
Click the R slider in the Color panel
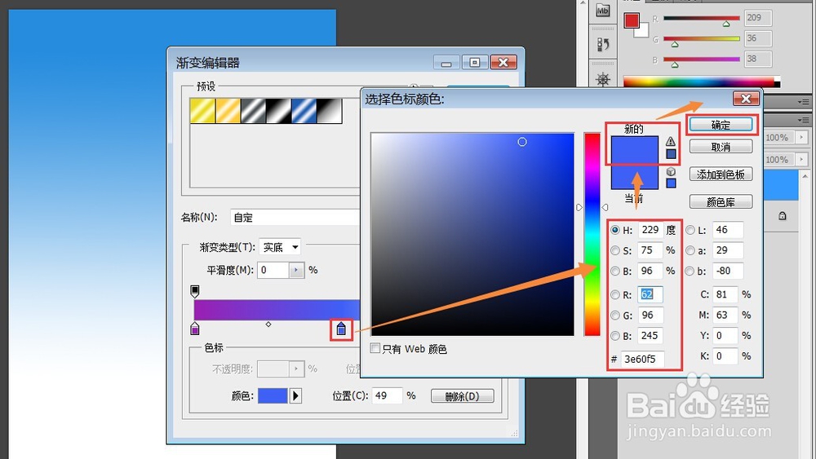coord(702,18)
